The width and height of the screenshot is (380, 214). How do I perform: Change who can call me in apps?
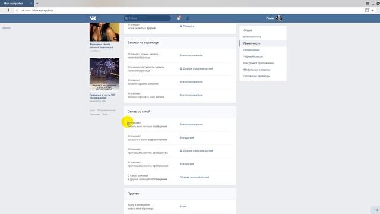point(186,137)
